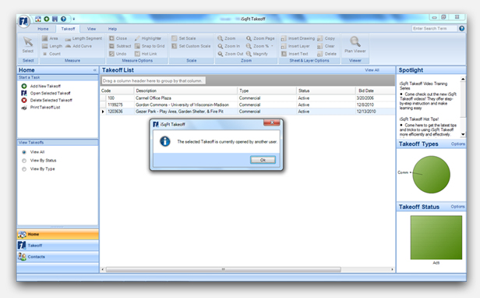This screenshot has width=480, height=298.
Task: Click the Delete Selected Takeoff red icon
Action: pos(24,101)
